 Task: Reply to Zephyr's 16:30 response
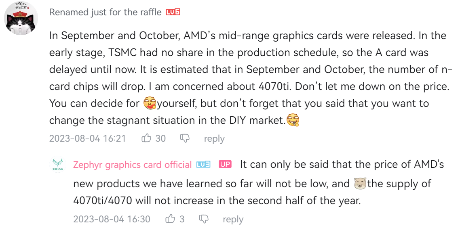pos(233,219)
